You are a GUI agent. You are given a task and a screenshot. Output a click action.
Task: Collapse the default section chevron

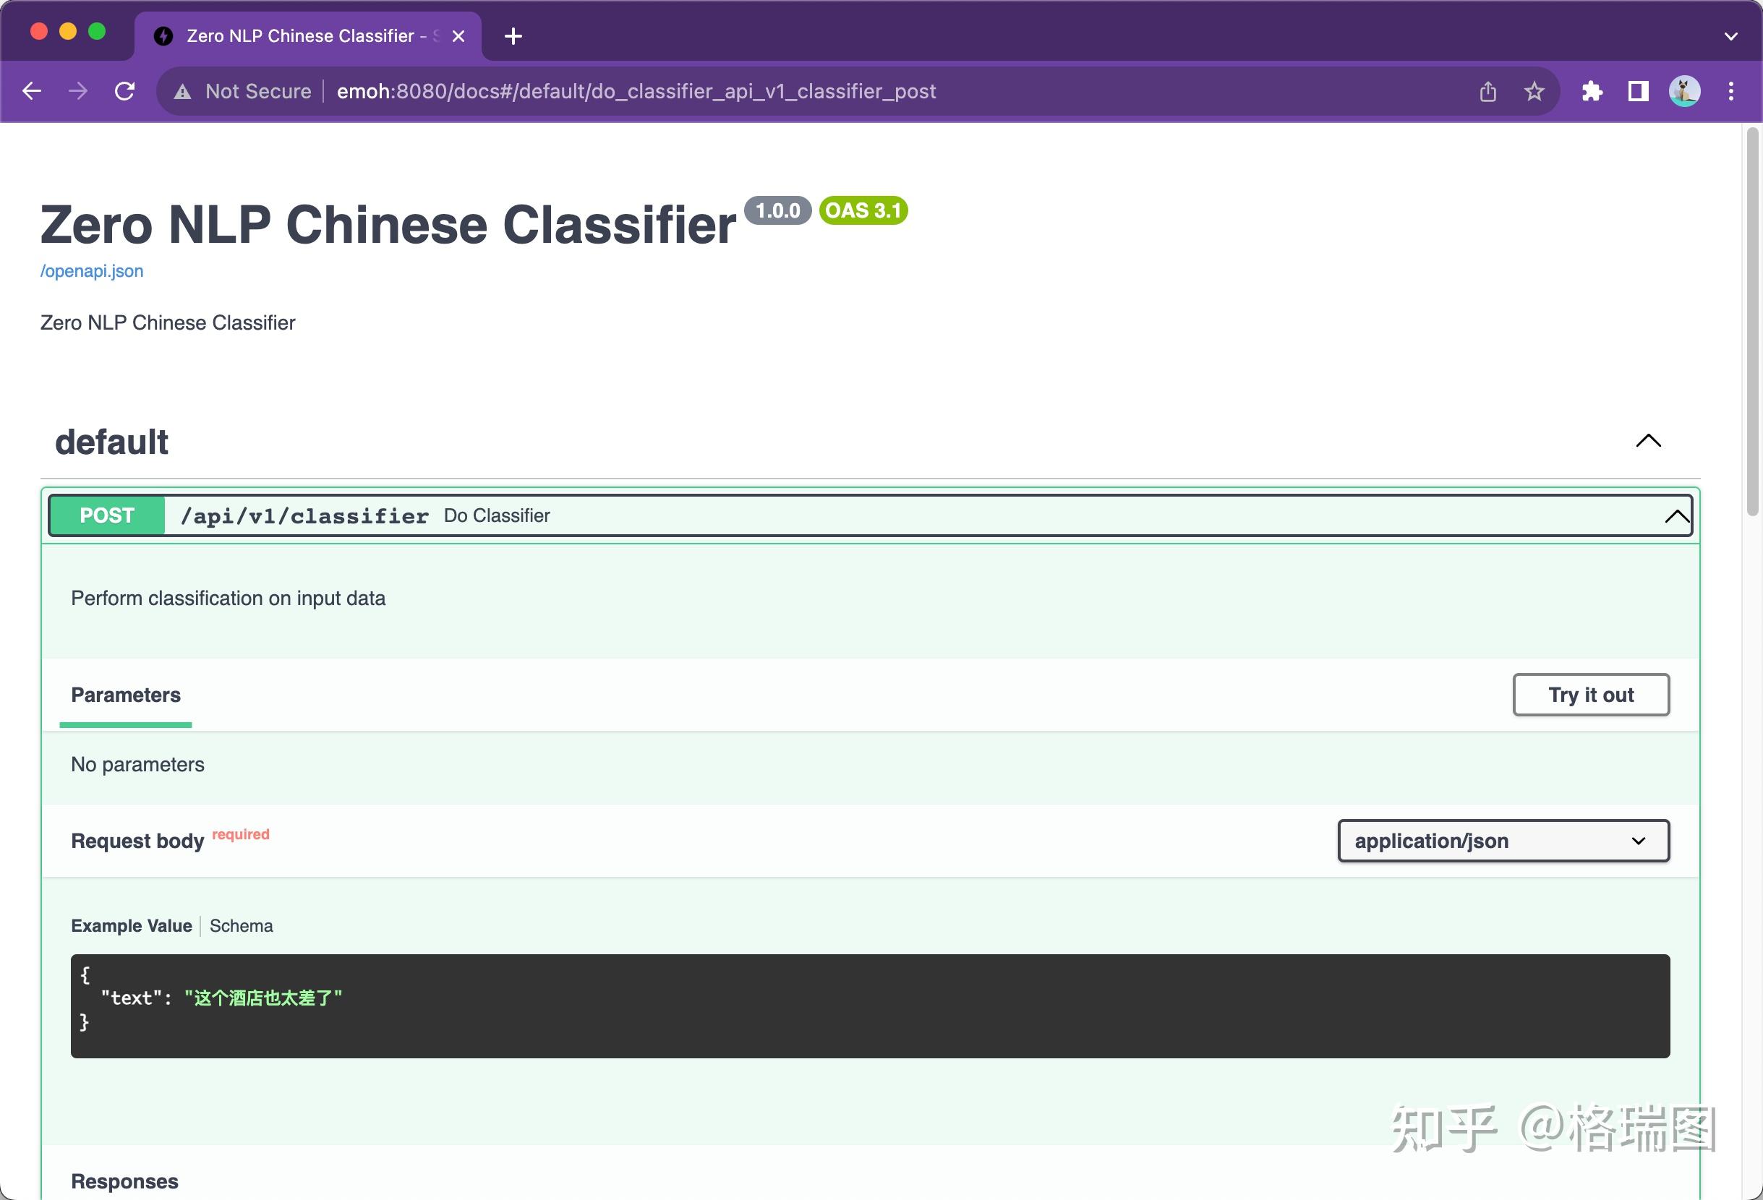pos(1648,441)
